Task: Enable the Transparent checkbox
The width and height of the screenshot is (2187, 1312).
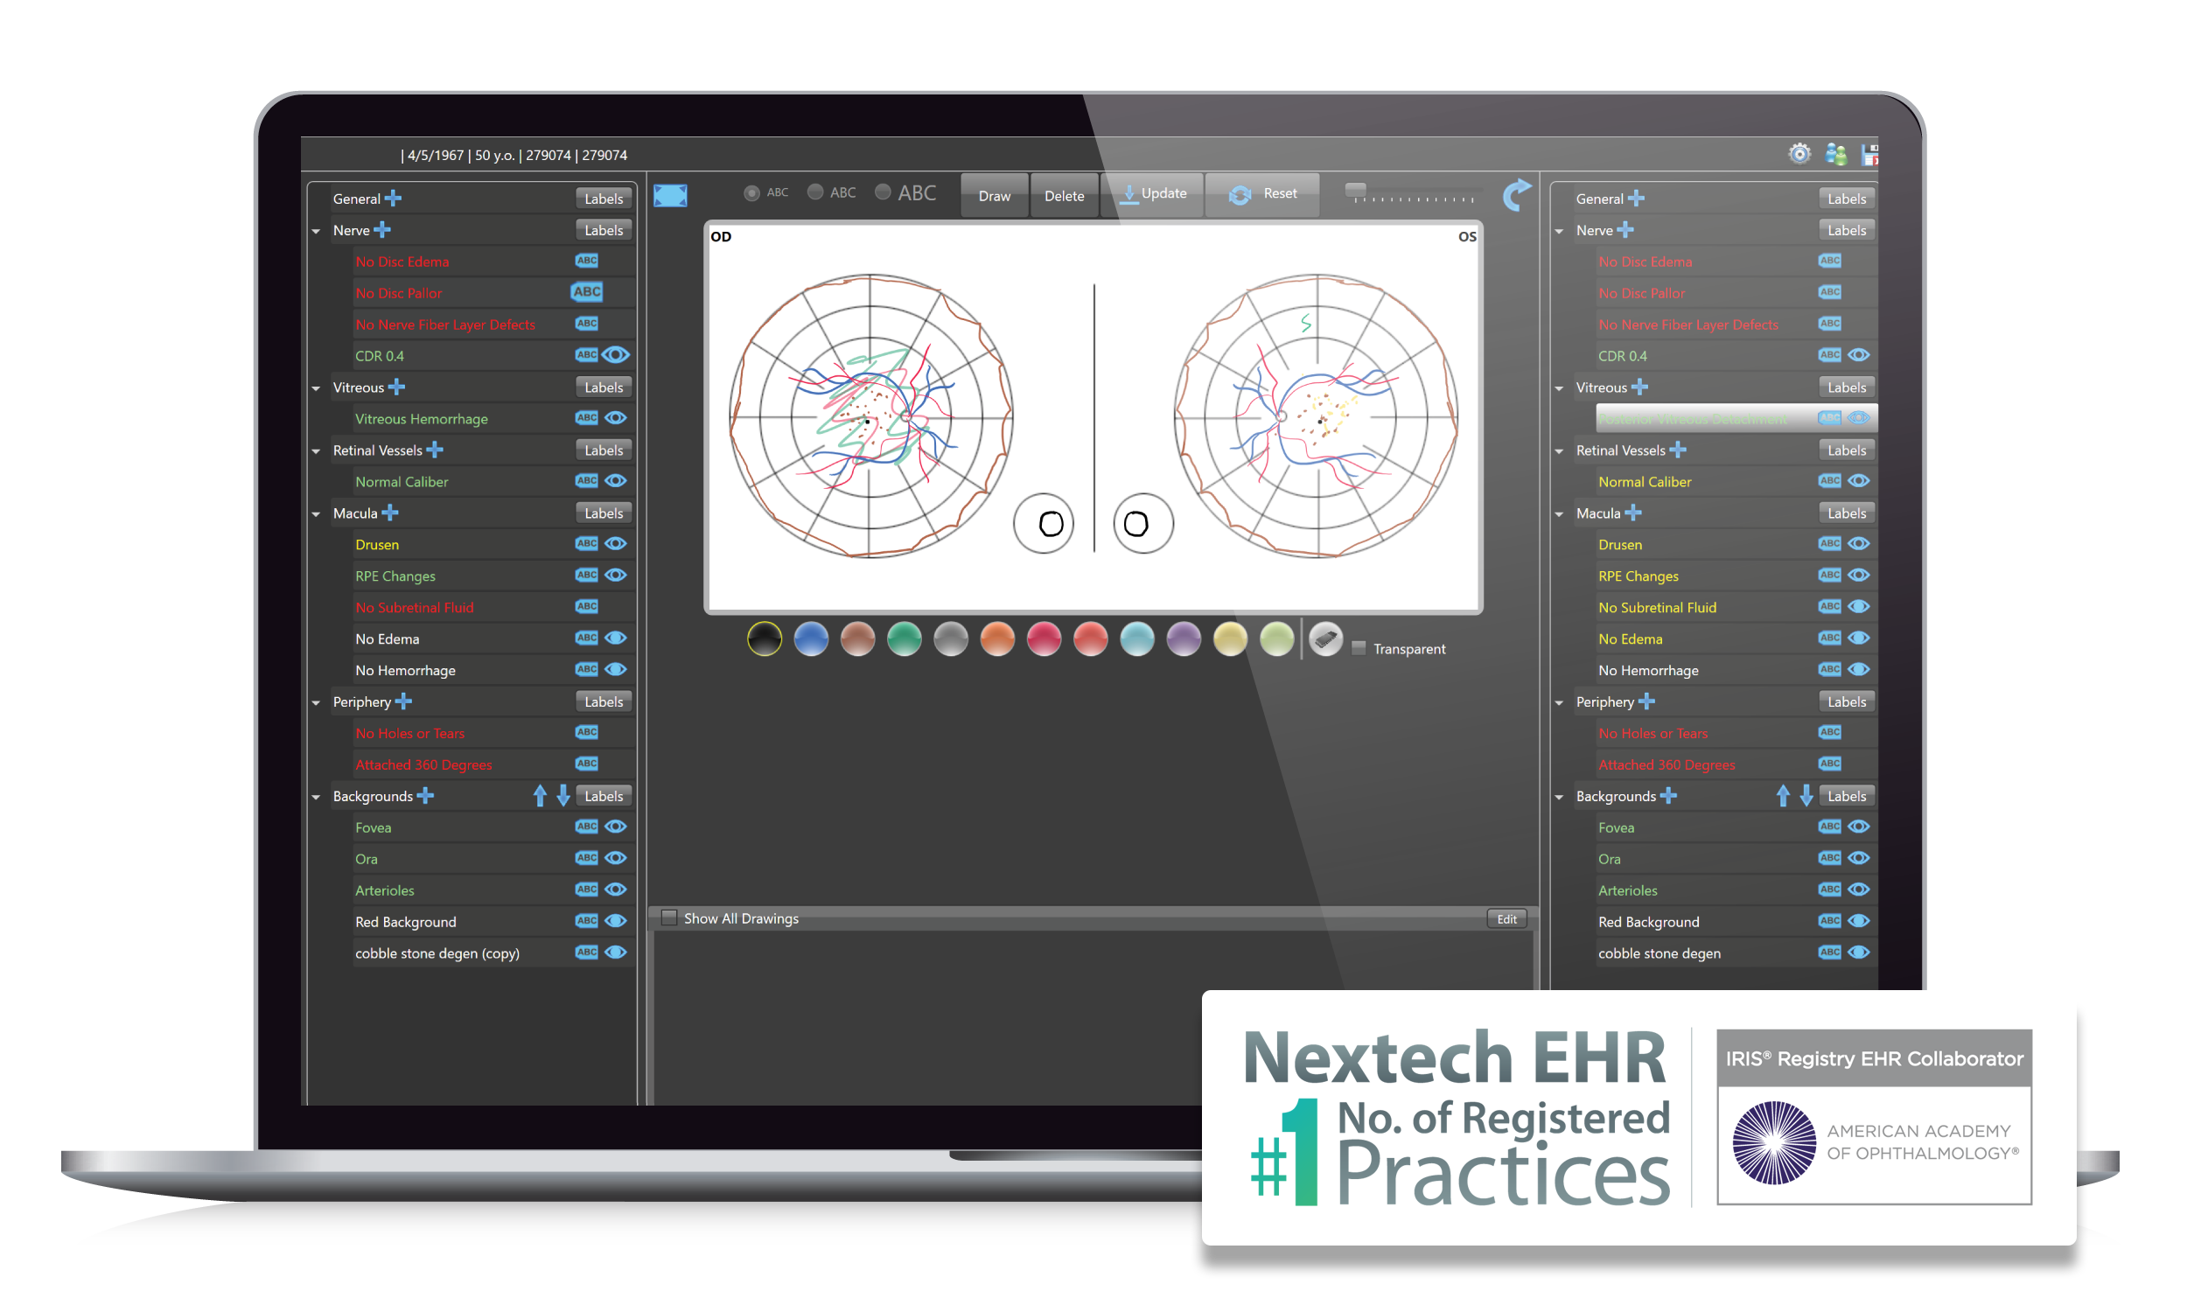Action: click(x=1359, y=649)
